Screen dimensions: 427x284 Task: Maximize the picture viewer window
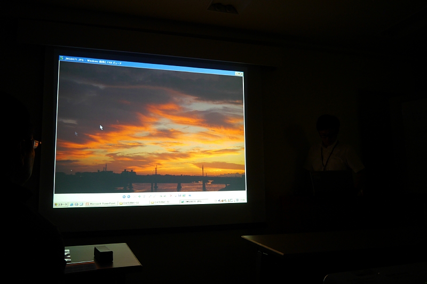[238, 73]
